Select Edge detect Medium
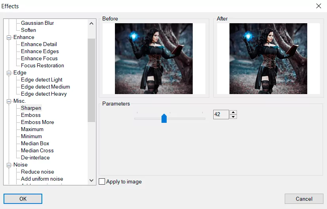The width and height of the screenshot is (327, 209). (x=45, y=87)
